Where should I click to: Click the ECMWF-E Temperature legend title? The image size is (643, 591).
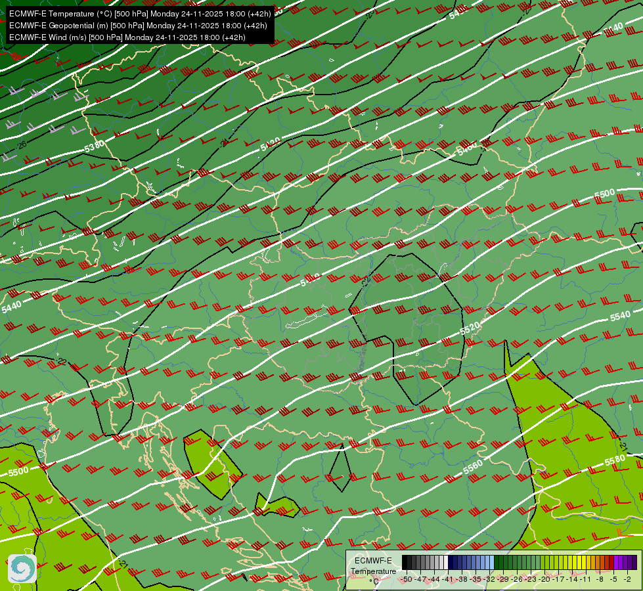[x=374, y=565]
